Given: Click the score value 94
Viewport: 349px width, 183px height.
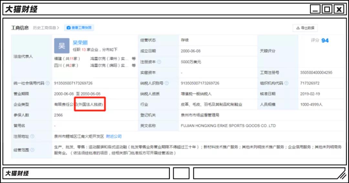Looking at the screenshot, I should [x=325, y=41].
